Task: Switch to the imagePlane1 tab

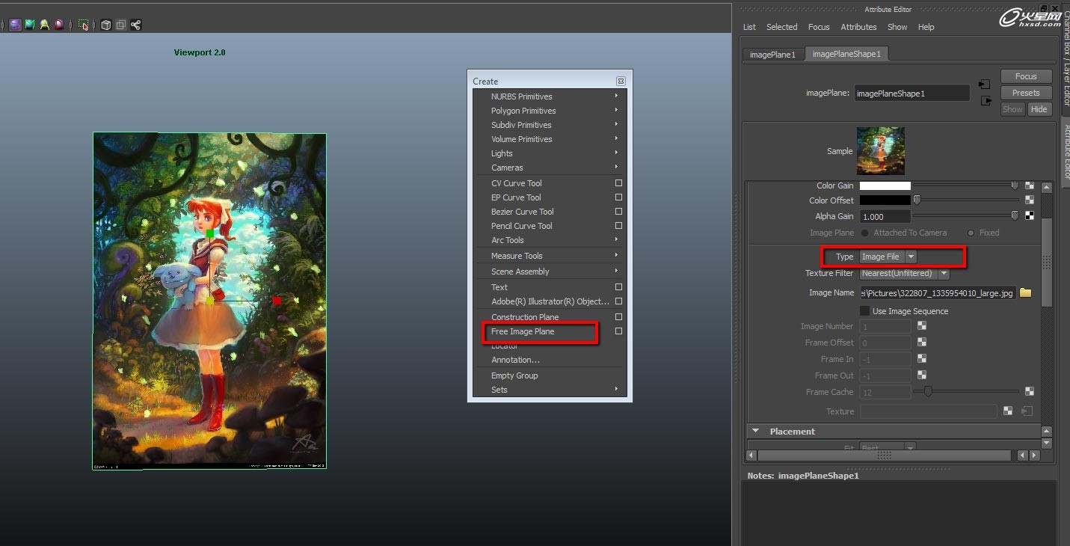Action: (773, 55)
